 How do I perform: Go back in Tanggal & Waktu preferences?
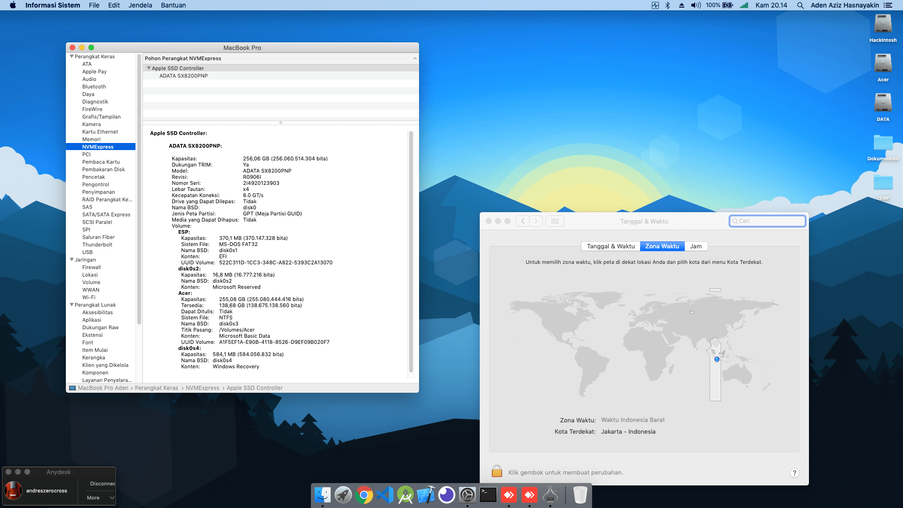[x=523, y=221]
